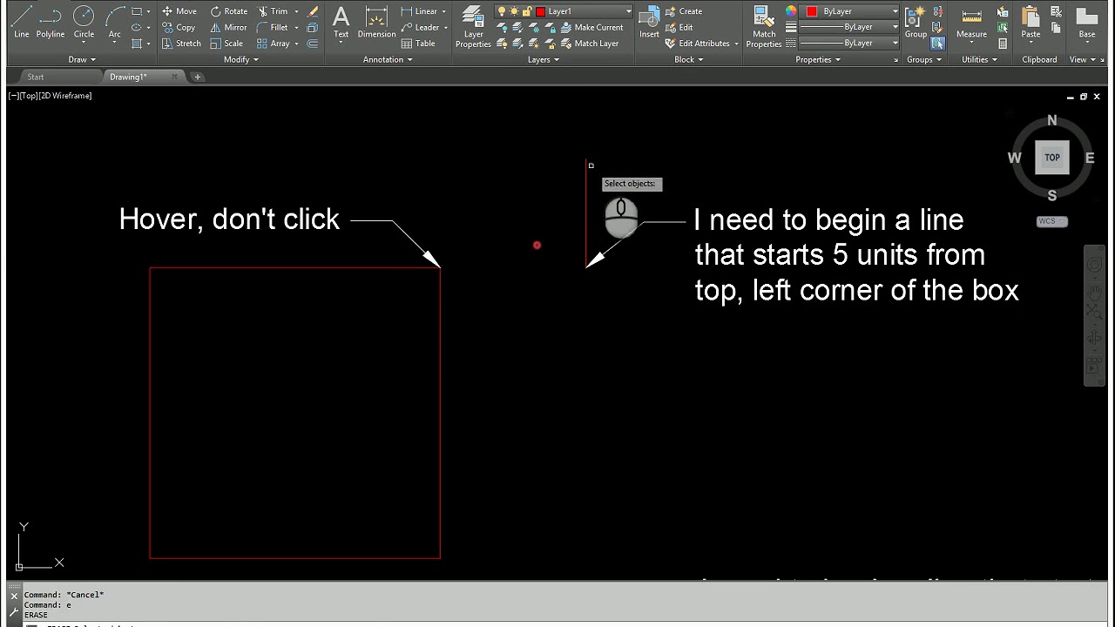This screenshot has height=627, width=1115.
Task: Open Layer Properties manager
Action: click(x=473, y=27)
